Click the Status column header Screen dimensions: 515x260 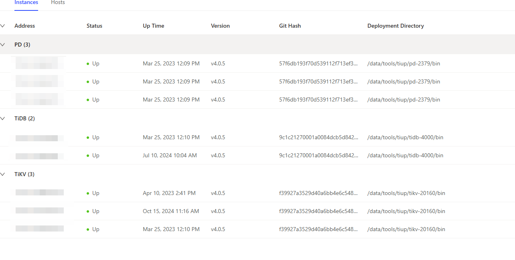pyautogui.click(x=94, y=26)
